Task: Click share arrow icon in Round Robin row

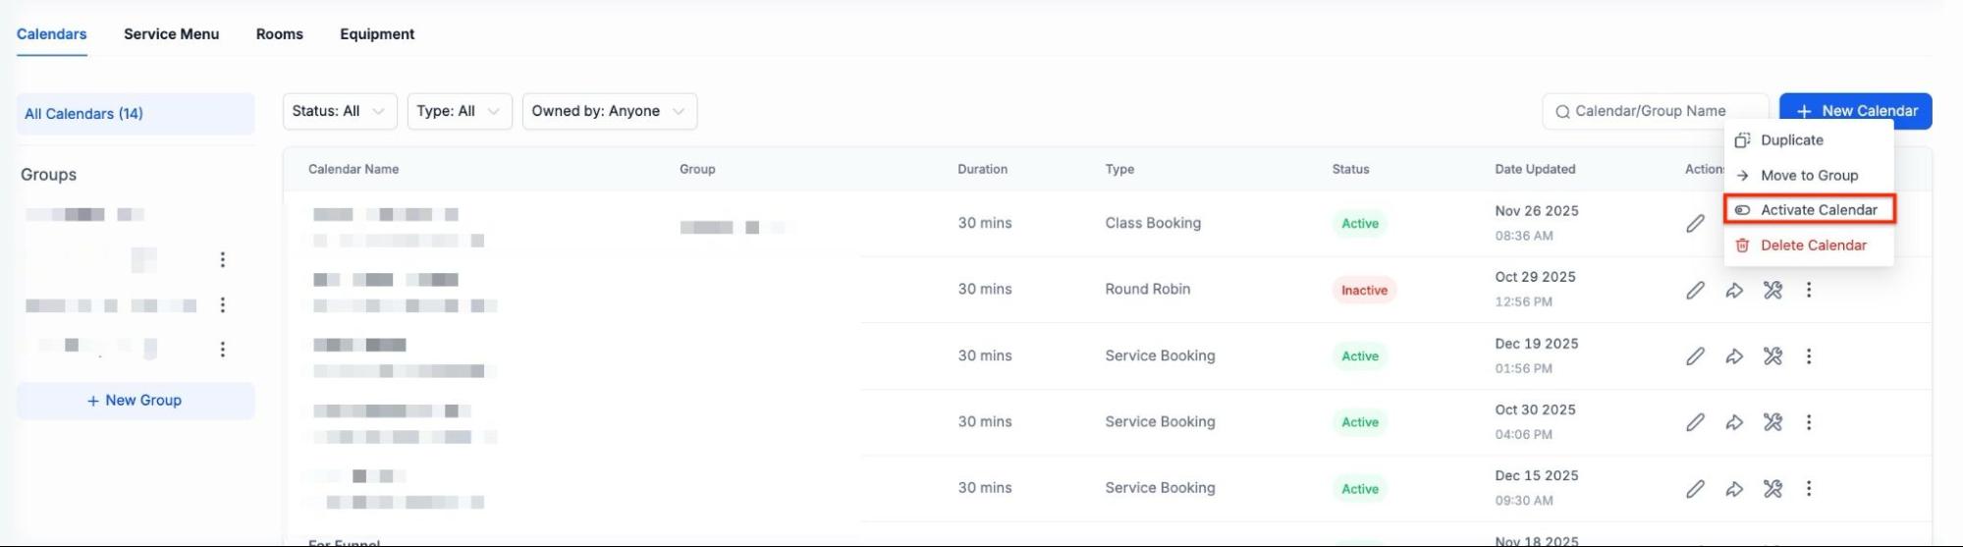Action: pyautogui.click(x=1734, y=290)
